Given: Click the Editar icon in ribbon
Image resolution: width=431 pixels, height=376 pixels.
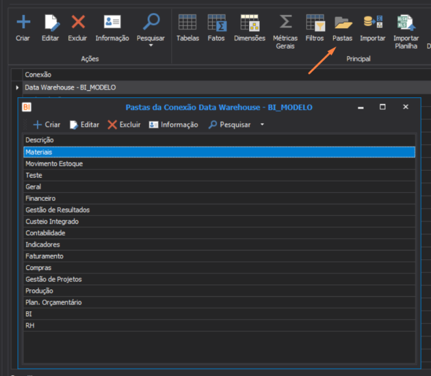Looking at the screenshot, I should pos(51,23).
